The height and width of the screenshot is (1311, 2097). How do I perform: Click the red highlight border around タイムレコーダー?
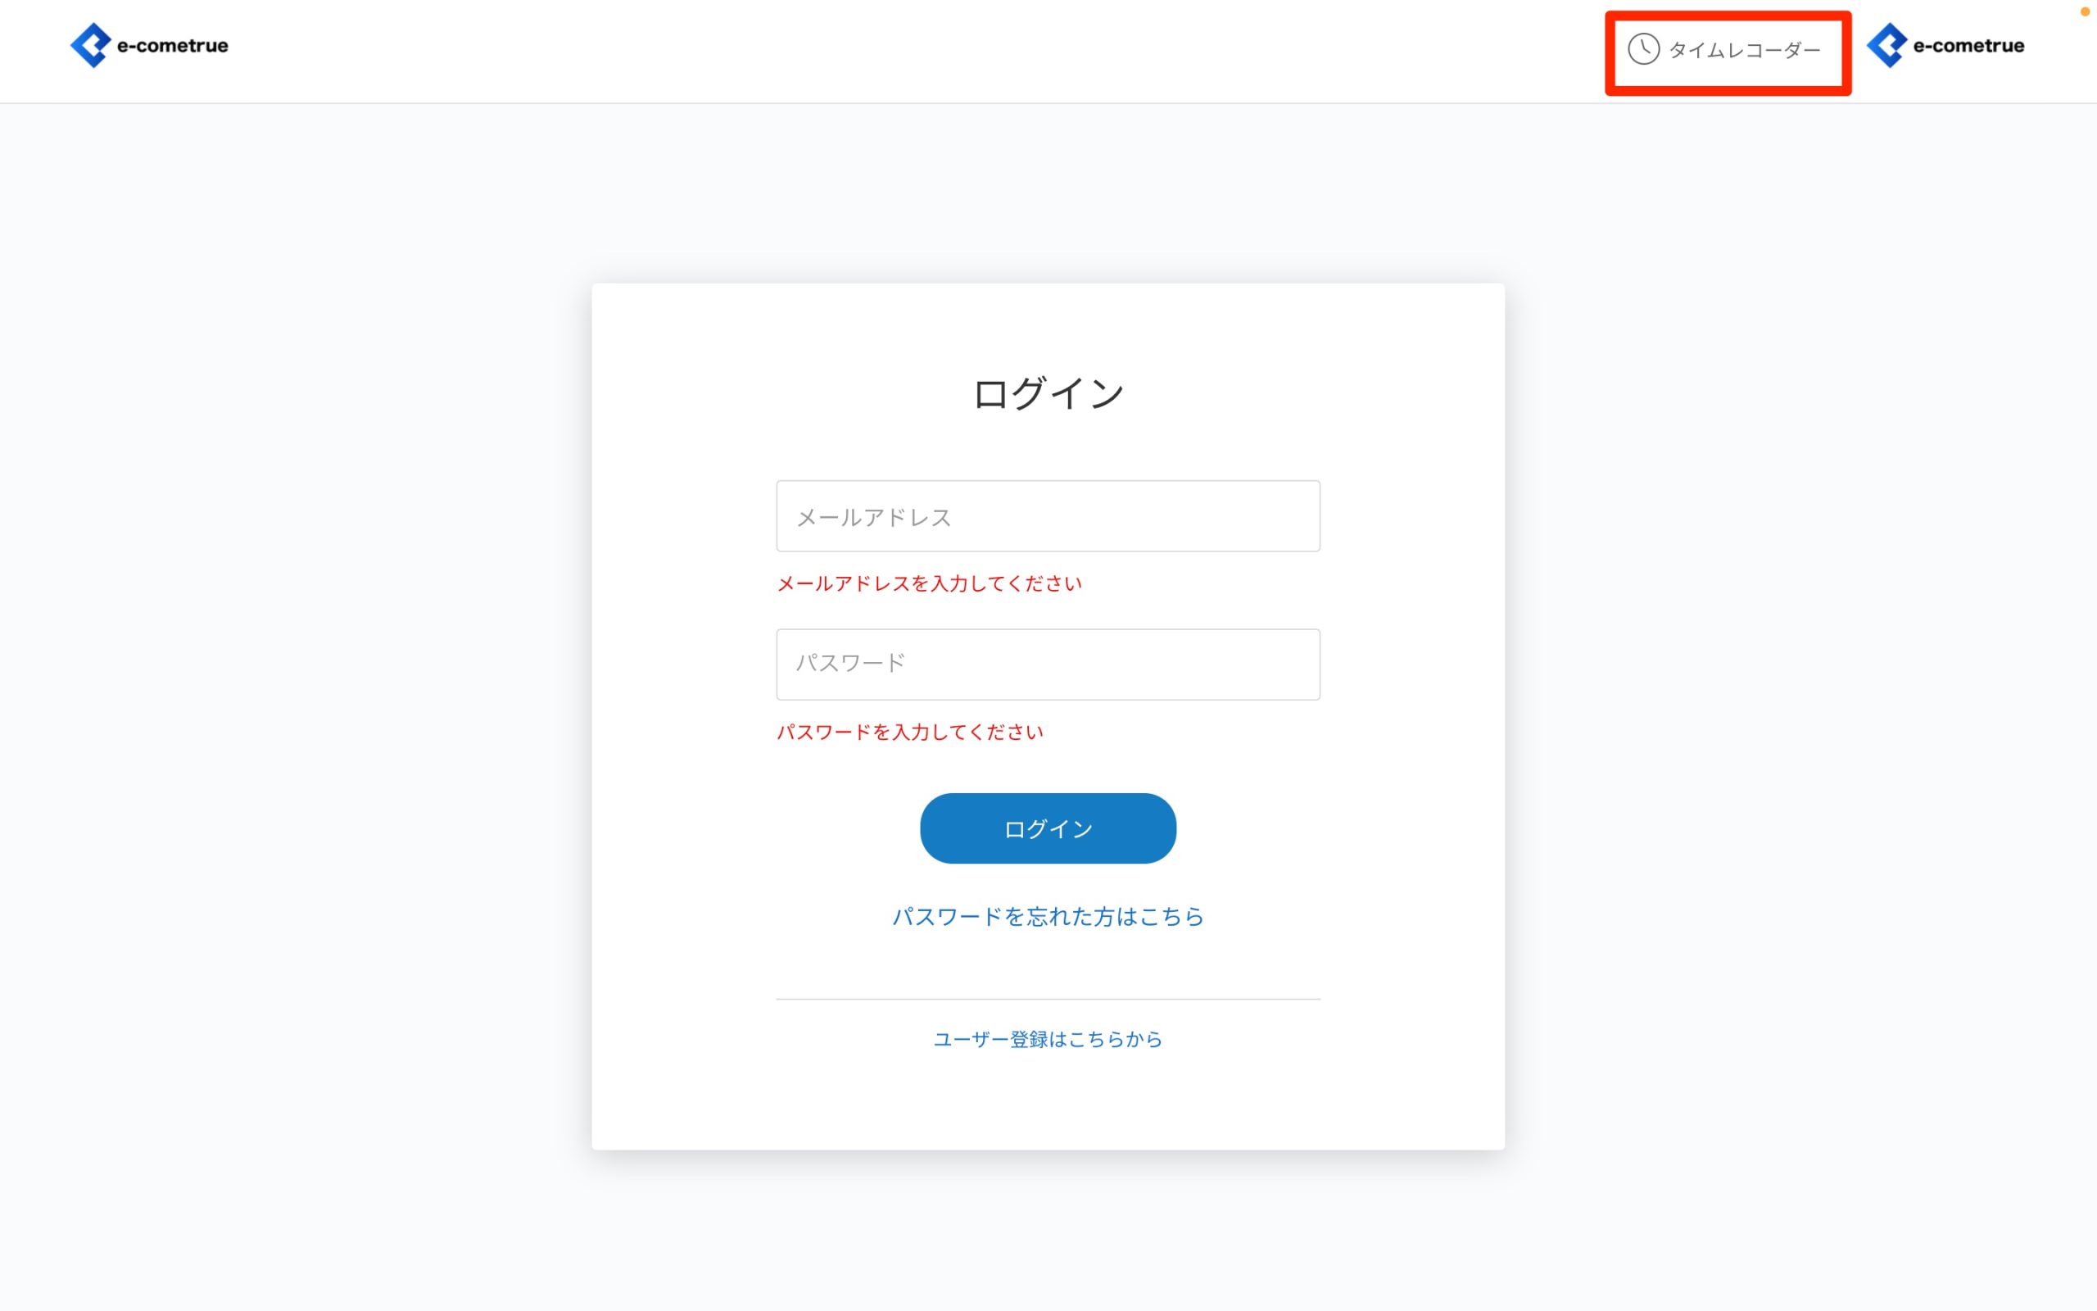point(1728,15)
